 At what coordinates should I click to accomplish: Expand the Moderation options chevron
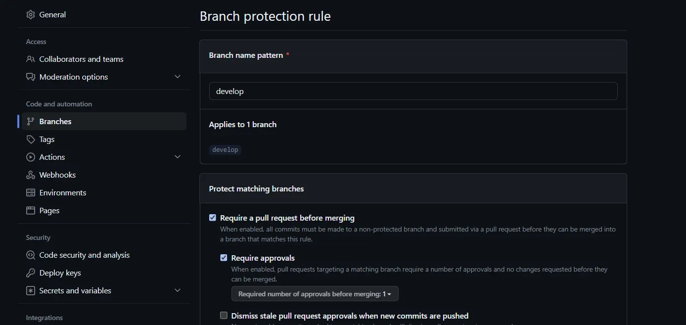[x=178, y=77]
